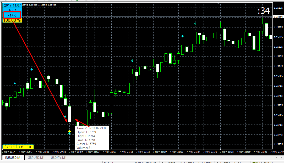Click the 1.15735 price scale label
The height and width of the screenshot is (163, 284).
tap(278, 144)
